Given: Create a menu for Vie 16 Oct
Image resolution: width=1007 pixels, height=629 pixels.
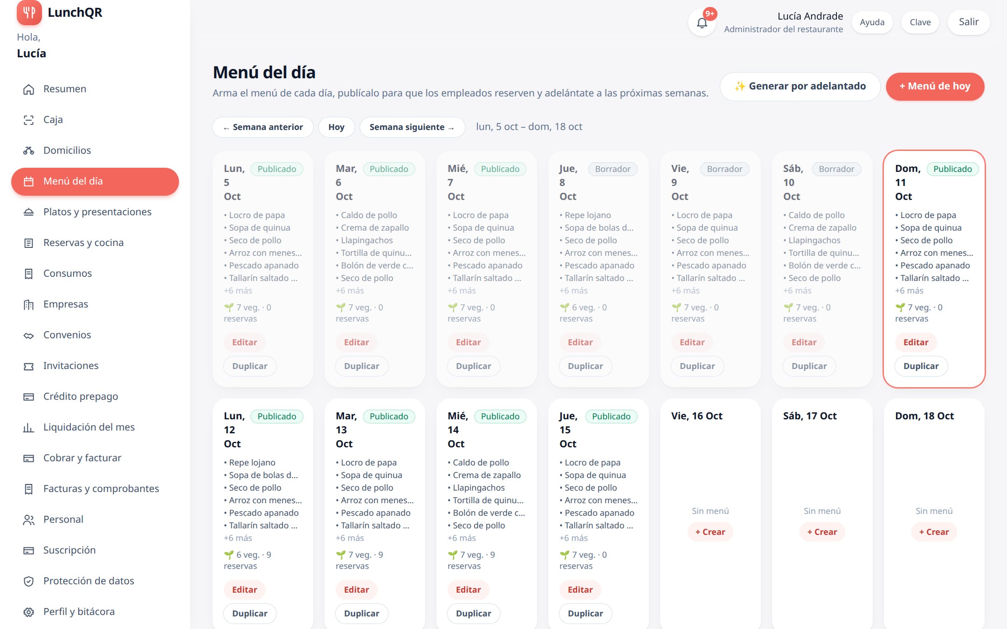Looking at the screenshot, I should point(710,532).
